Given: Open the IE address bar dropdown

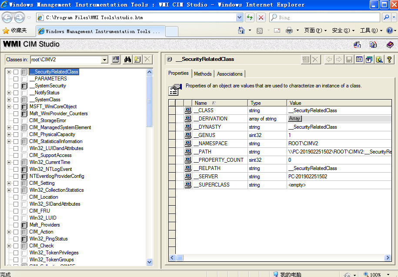Looking at the screenshot, I should pyautogui.click(x=239, y=17).
